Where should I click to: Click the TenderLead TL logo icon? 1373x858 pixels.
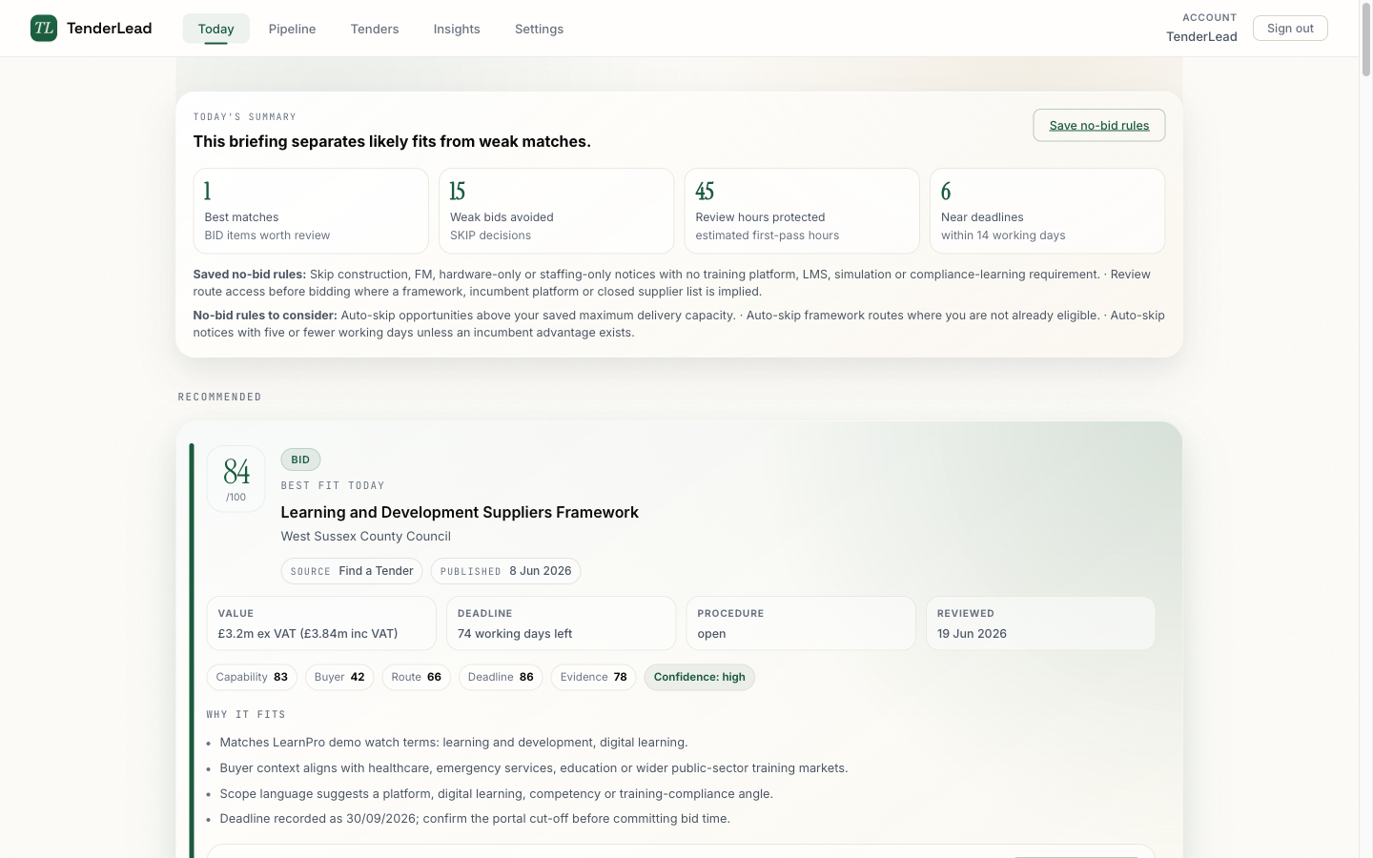coord(44,29)
